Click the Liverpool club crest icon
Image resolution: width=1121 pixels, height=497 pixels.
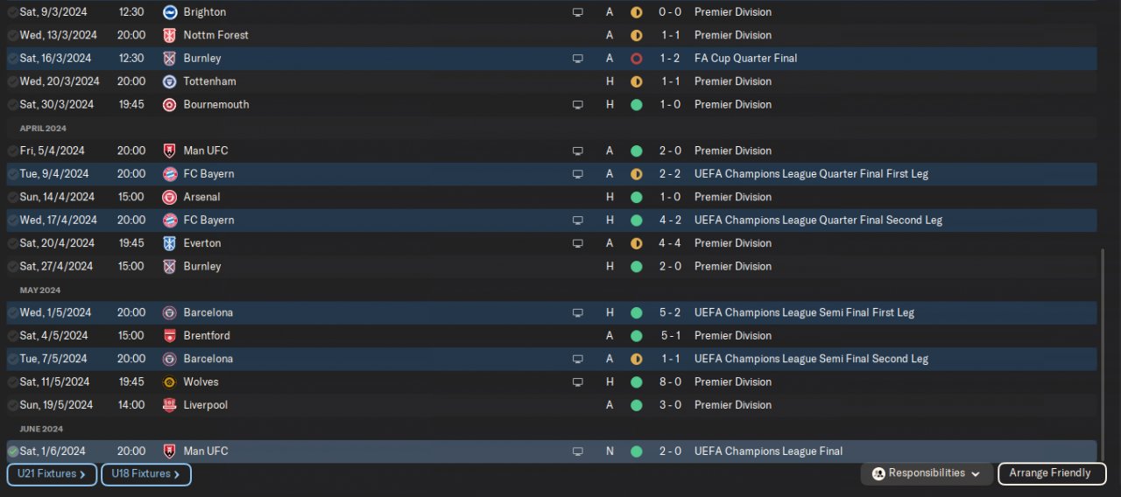click(170, 405)
